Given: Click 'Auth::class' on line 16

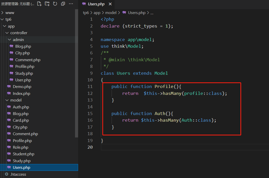Looking at the screenshot, I should pyautogui.click(x=196, y=120).
